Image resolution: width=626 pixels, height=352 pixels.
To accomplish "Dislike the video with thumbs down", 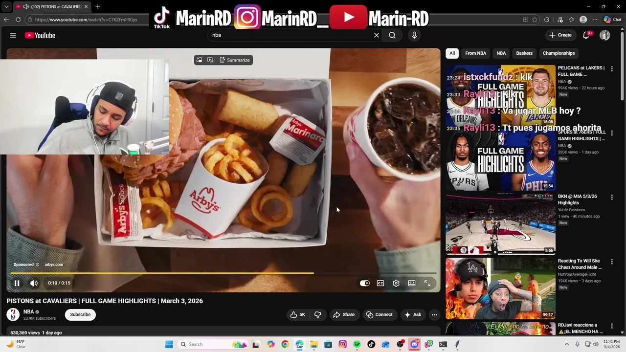I will (x=317, y=315).
